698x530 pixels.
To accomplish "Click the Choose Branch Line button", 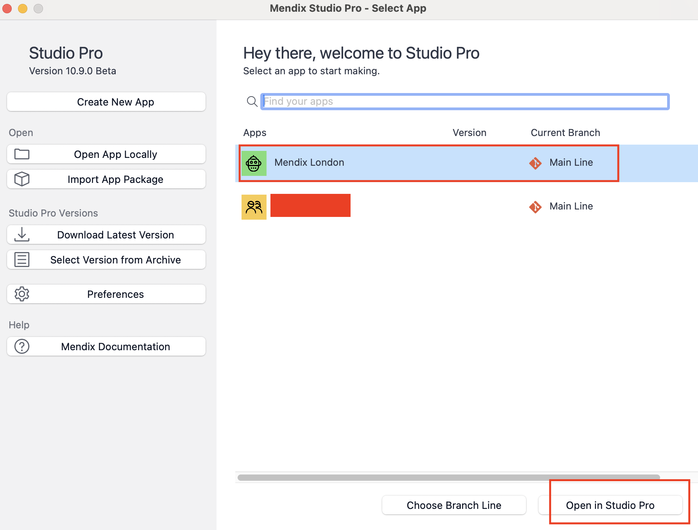I will pos(454,505).
